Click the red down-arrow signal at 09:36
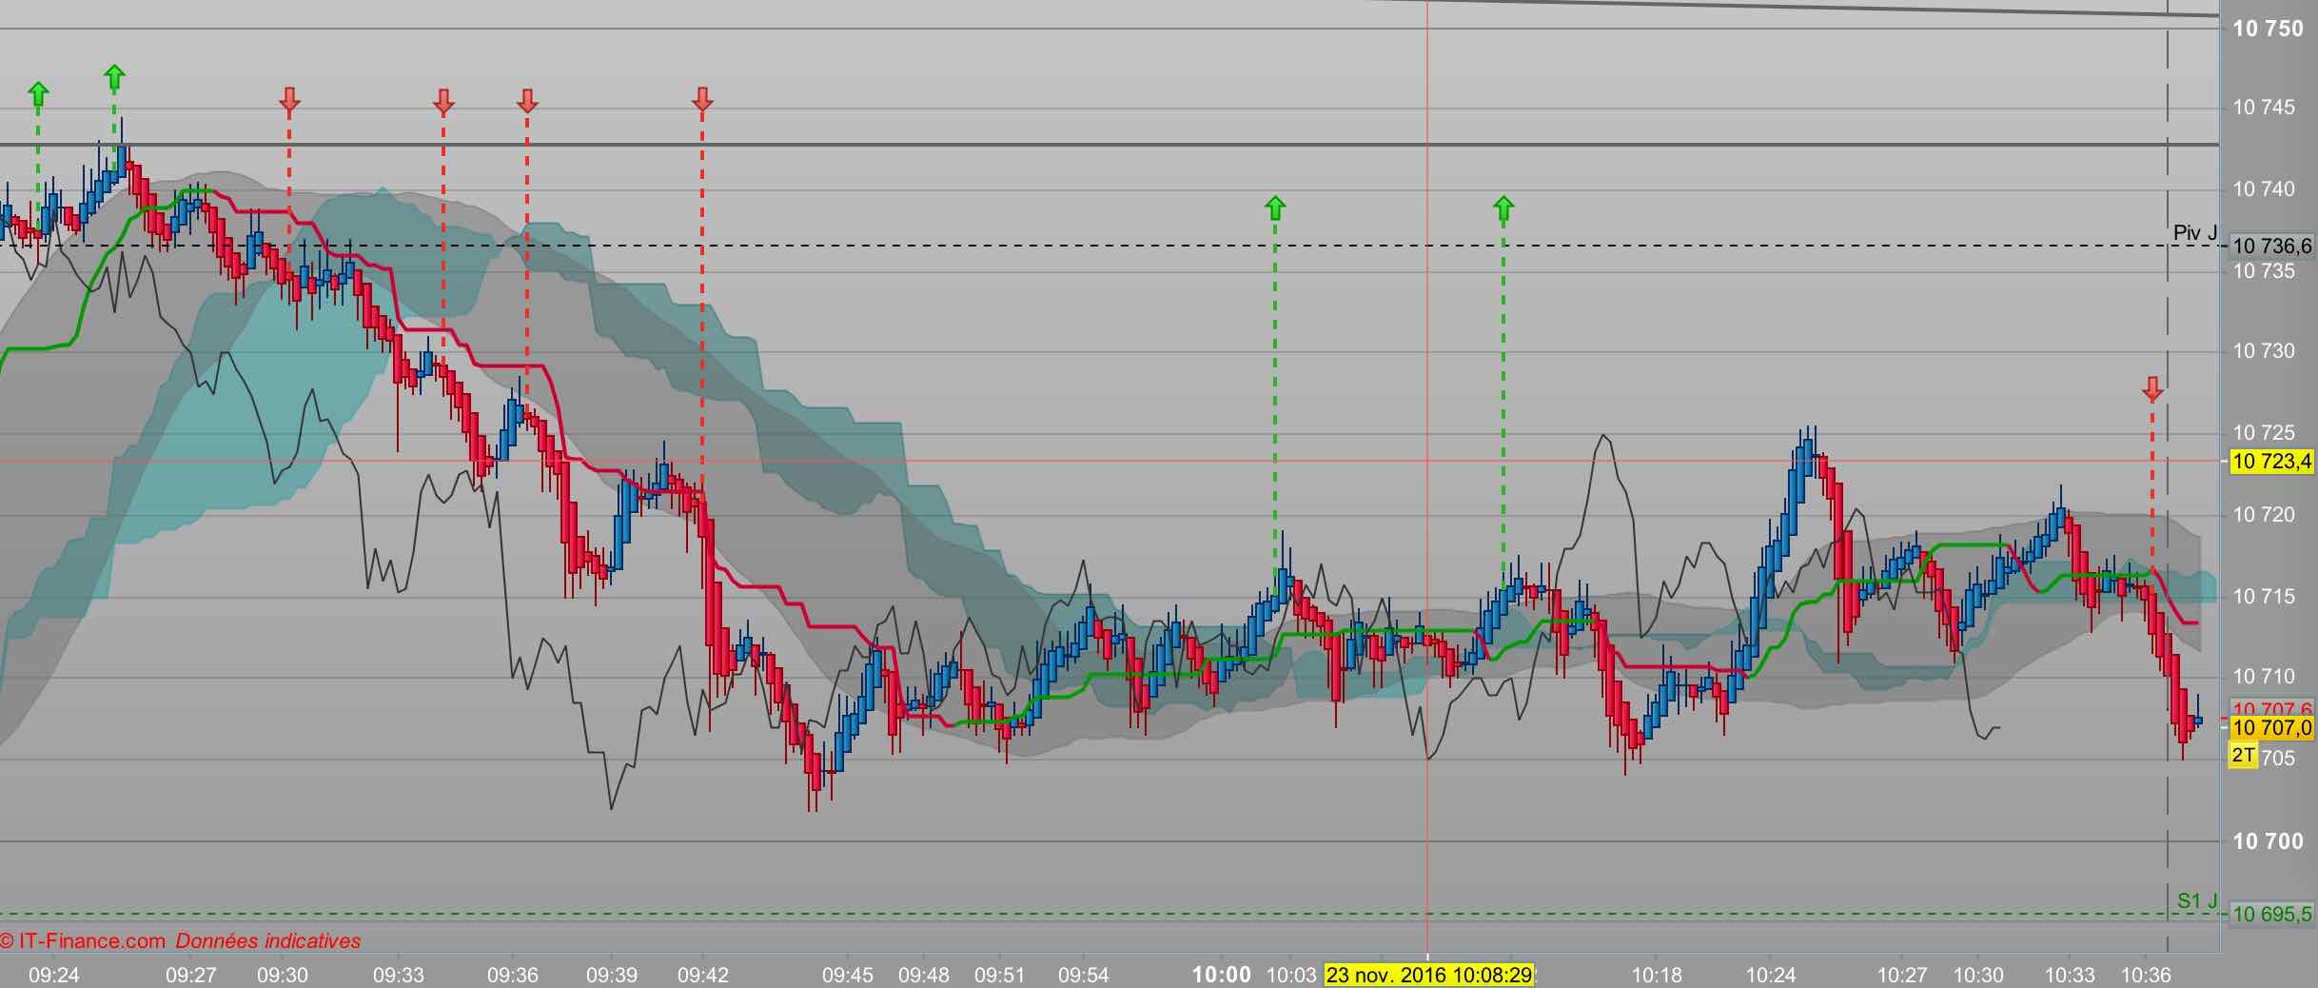Image resolution: width=2318 pixels, height=988 pixels. click(x=527, y=101)
